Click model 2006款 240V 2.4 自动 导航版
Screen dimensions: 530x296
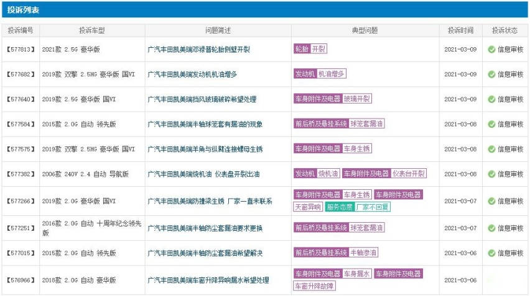[85, 174]
